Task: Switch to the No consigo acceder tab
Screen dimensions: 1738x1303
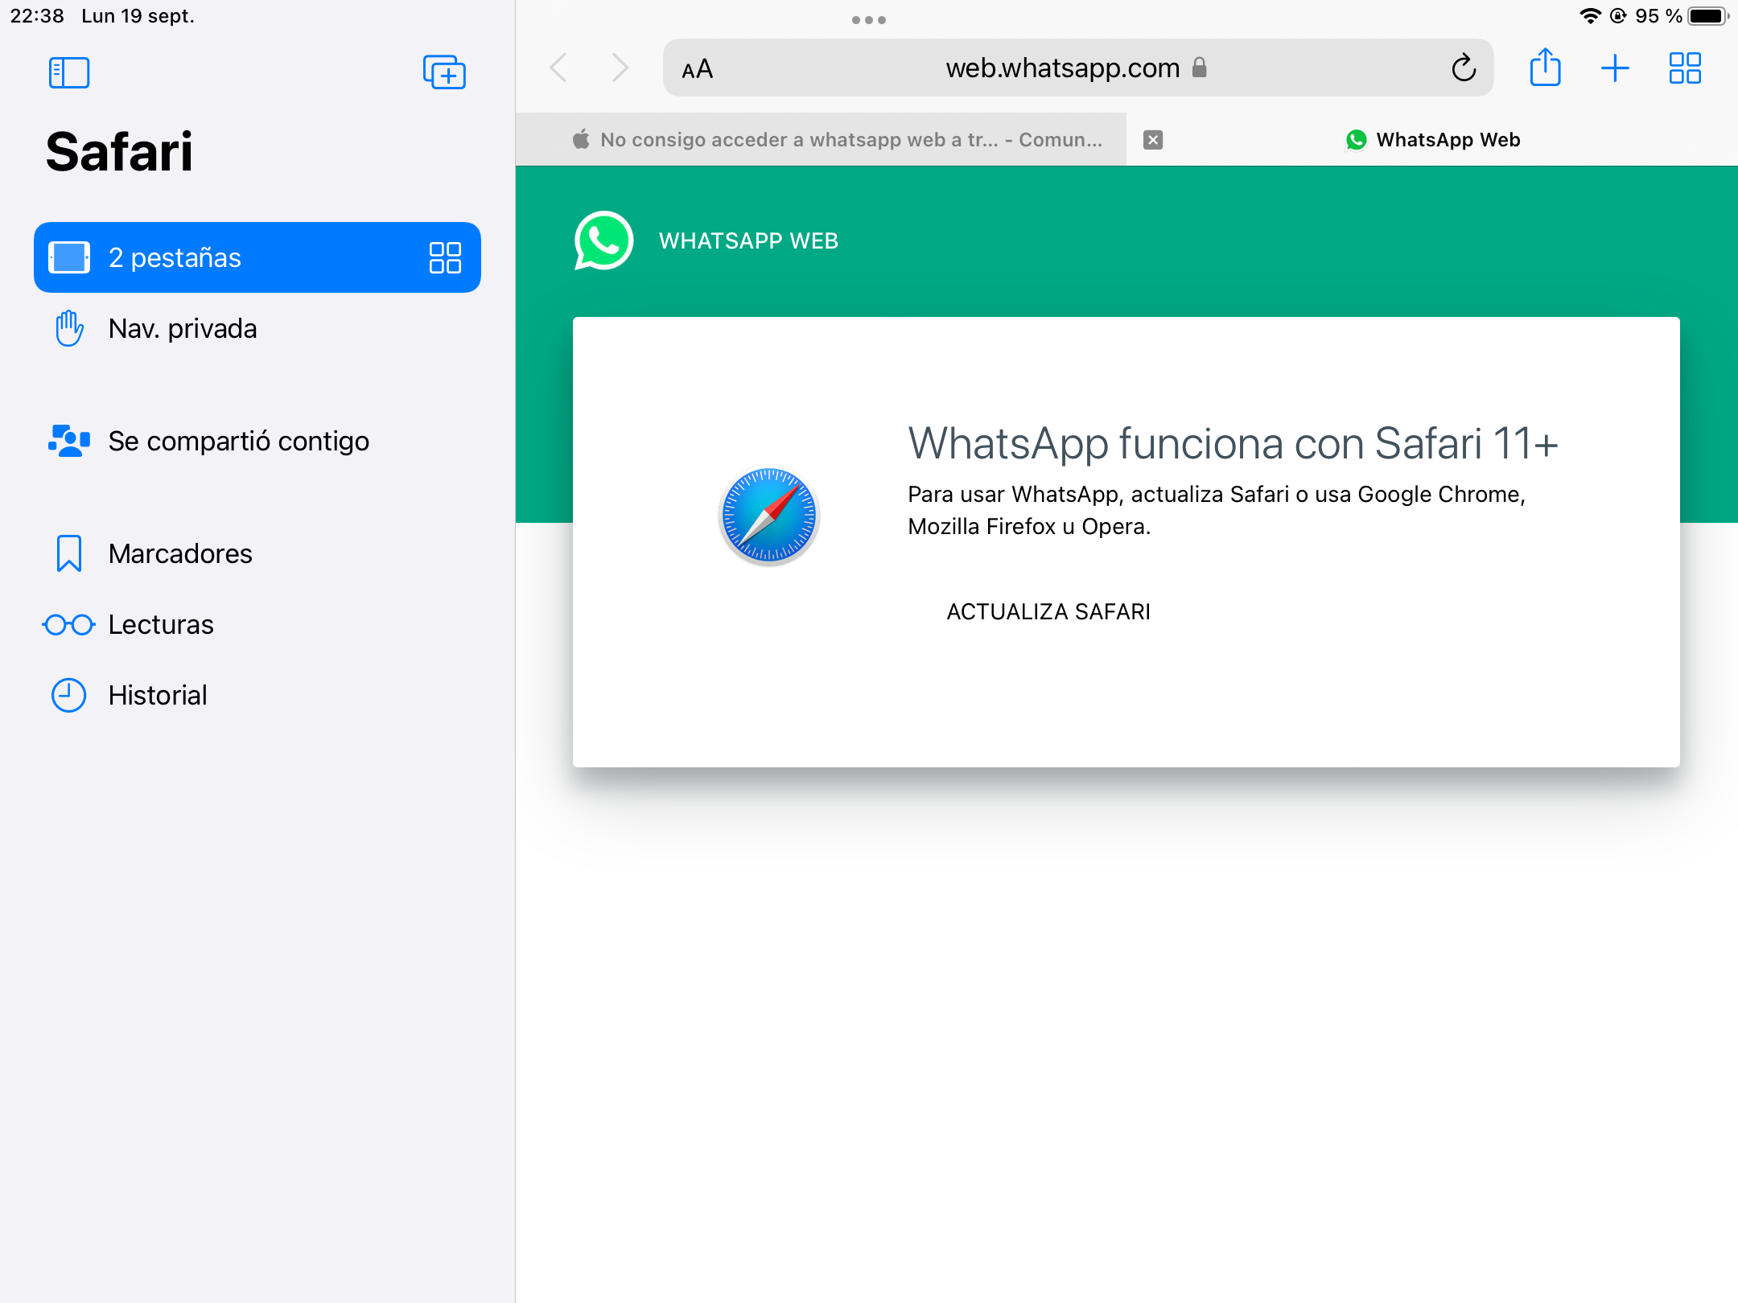Action: click(837, 140)
